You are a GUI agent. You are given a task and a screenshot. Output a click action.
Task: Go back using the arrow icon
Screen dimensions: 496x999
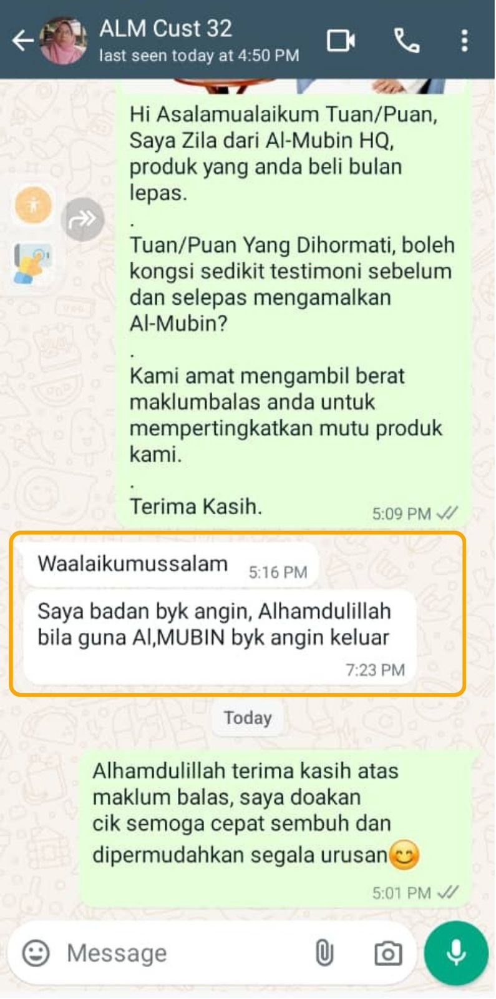point(22,41)
